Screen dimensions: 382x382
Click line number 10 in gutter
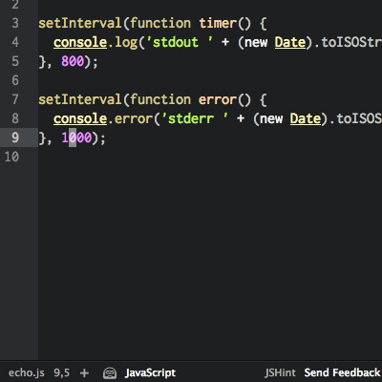pos(11,157)
